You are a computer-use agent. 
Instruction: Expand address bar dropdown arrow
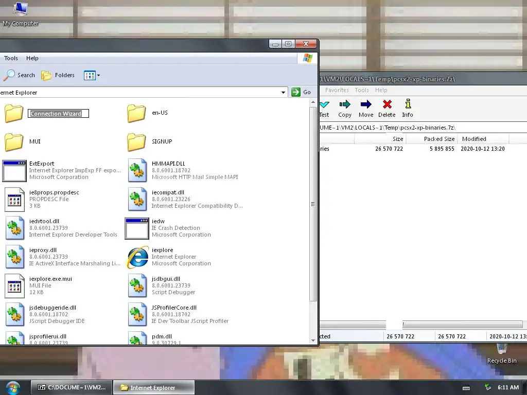pos(284,93)
